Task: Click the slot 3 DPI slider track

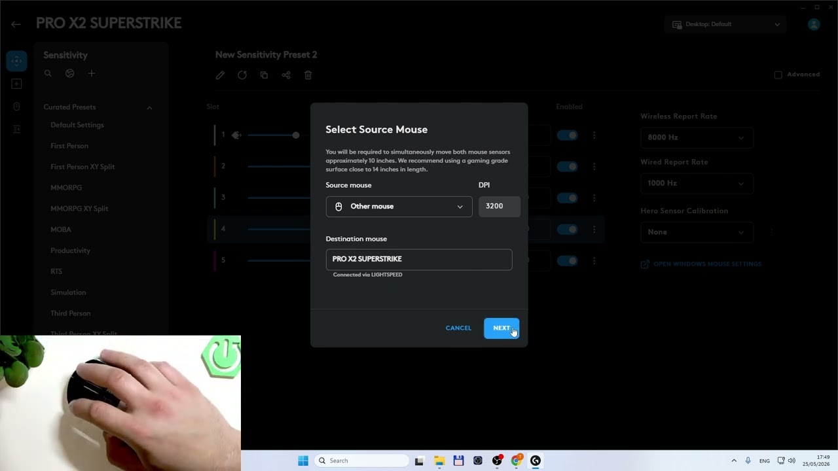Action: (x=280, y=198)
